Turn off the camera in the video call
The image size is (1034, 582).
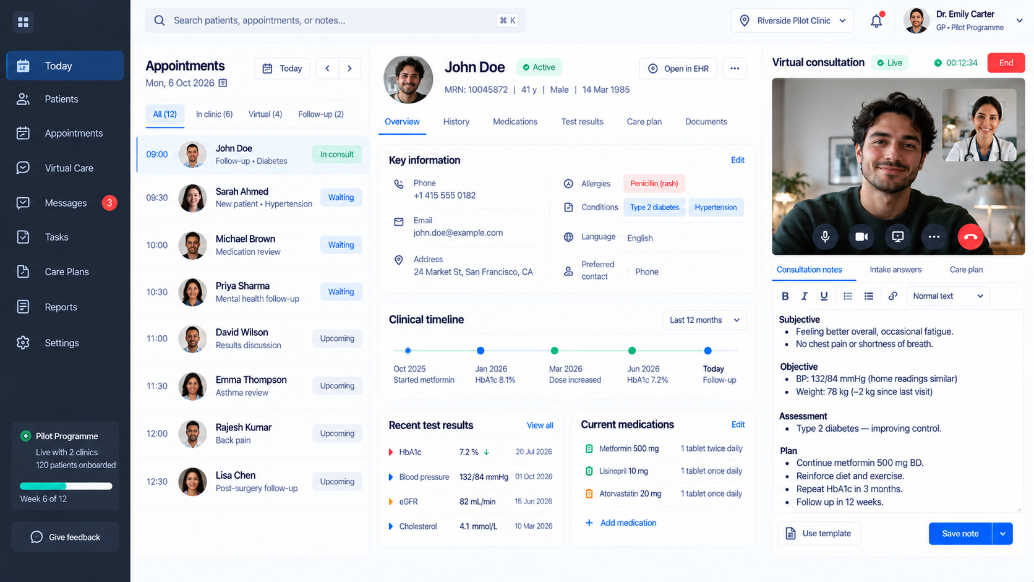pyautogui.click(x=861, y=237)
